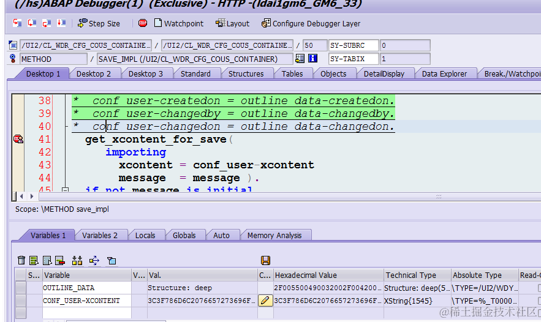Click the breakpoint marker on line 41
Image resolution: width=541 pixels, height=322 pixels.
tap(18, 139)
